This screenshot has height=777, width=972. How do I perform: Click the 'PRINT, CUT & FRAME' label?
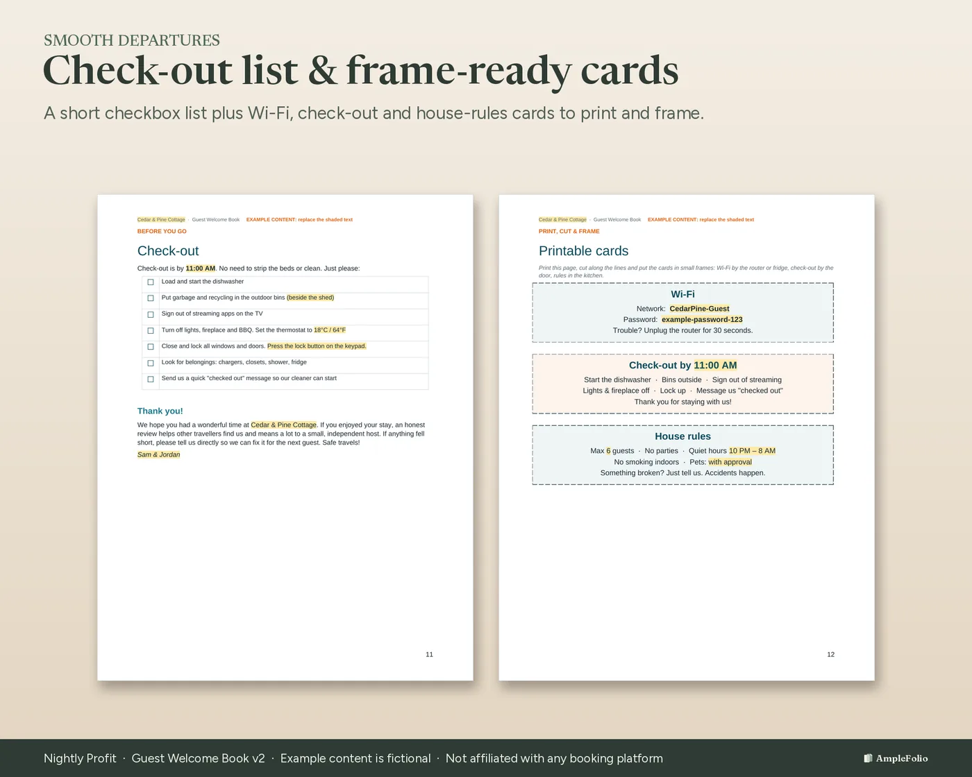click(569, 231)
